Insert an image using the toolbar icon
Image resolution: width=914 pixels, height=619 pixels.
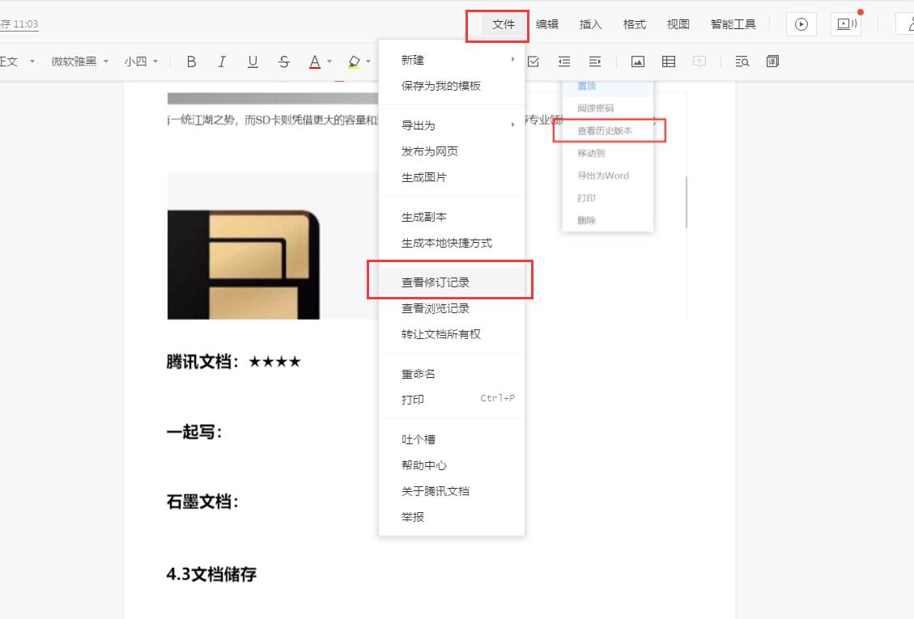(x=638, y=61)
